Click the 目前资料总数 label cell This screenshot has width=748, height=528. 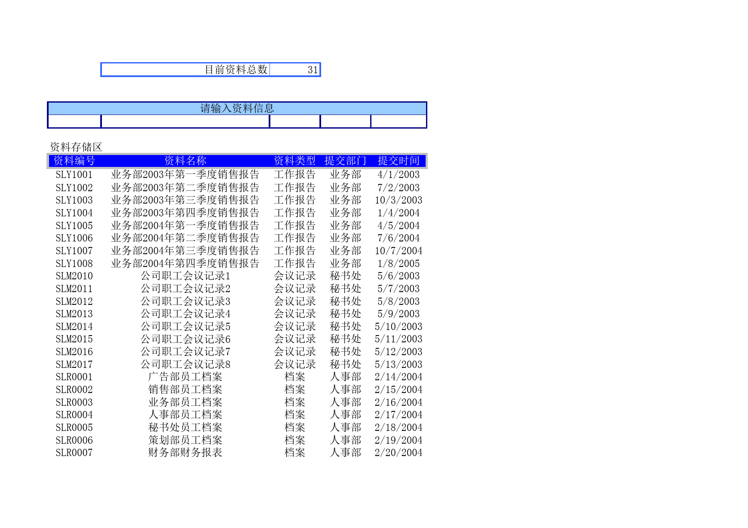186,70
